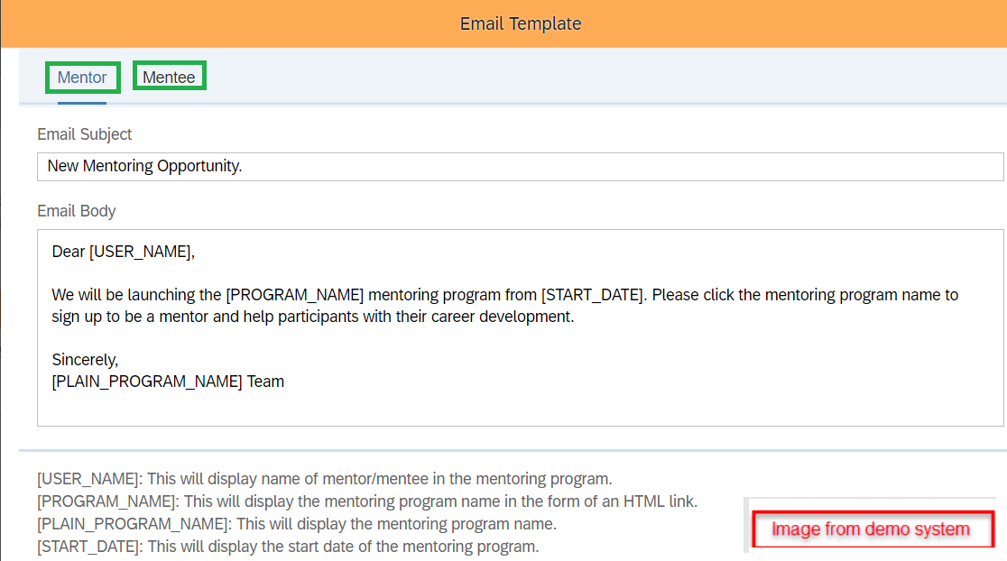Click 'Dear [USER_NAME],' line in body
The width and height of the screenshot is (1007, 561).
[124, 252]
